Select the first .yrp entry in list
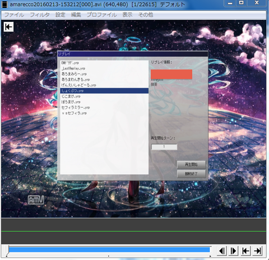 [x=104, y=63]
